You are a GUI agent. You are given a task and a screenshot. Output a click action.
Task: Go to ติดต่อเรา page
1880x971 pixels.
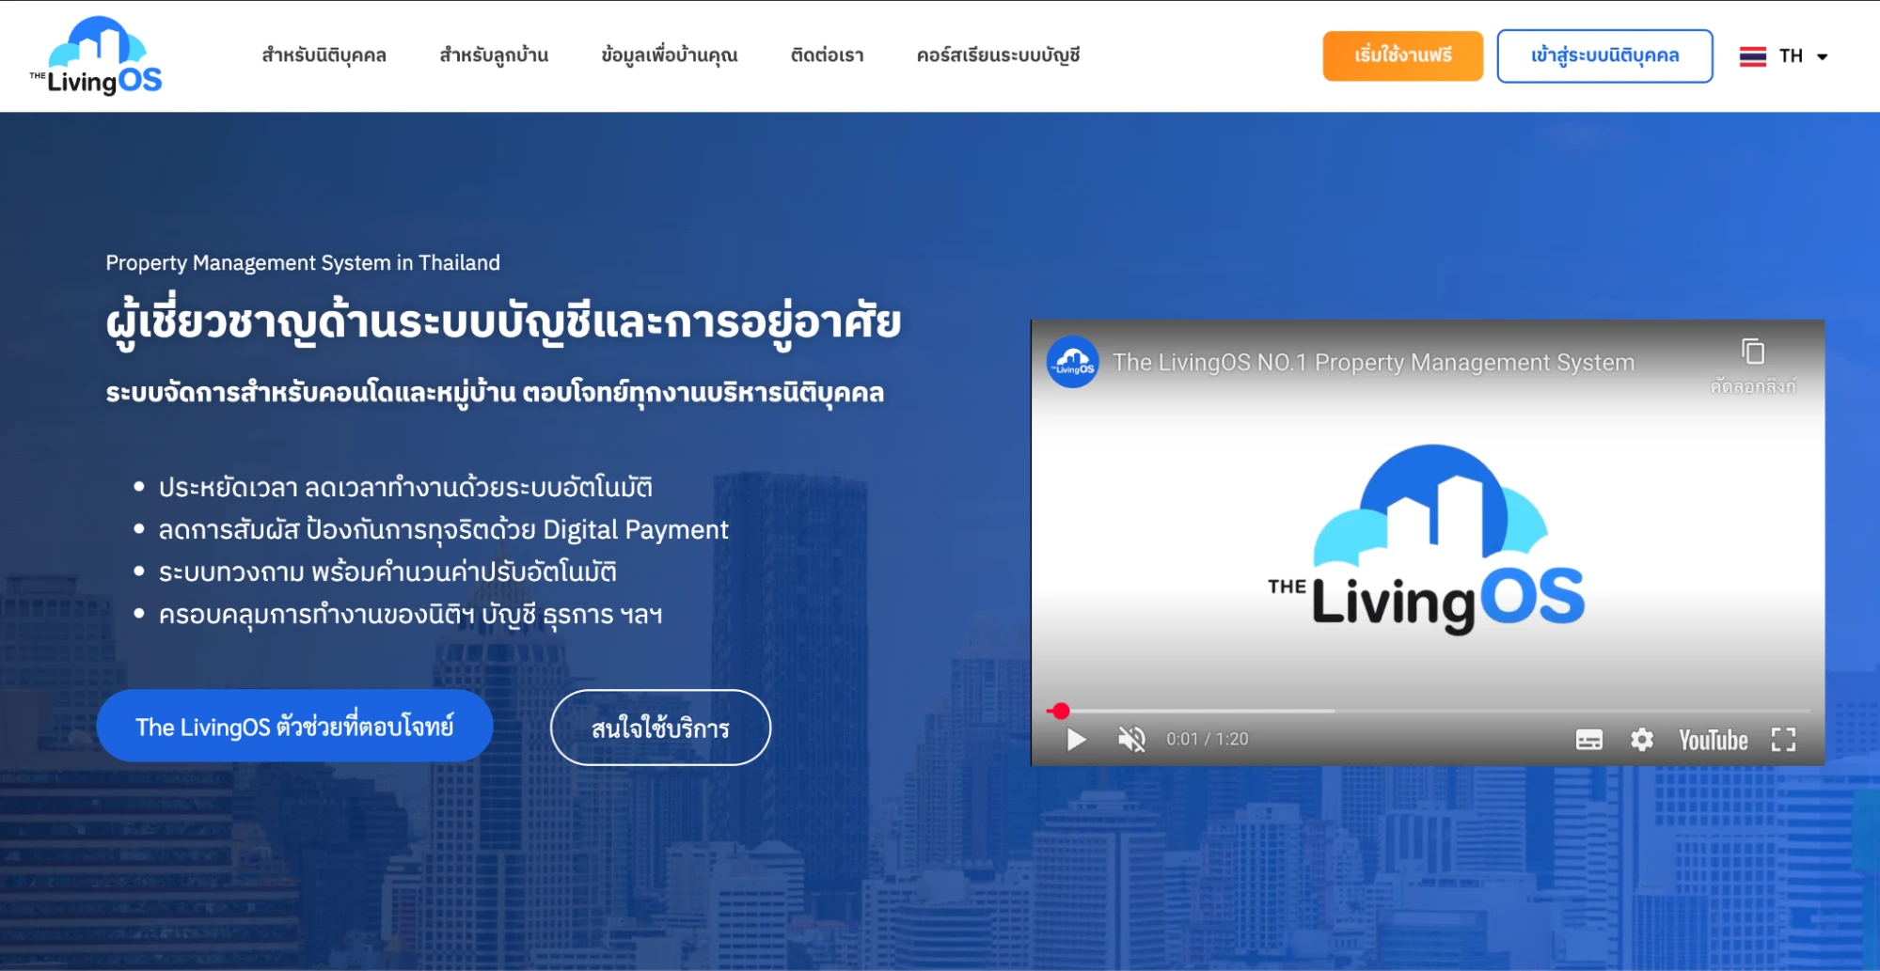pyautogui.click(x=827, y=55)
